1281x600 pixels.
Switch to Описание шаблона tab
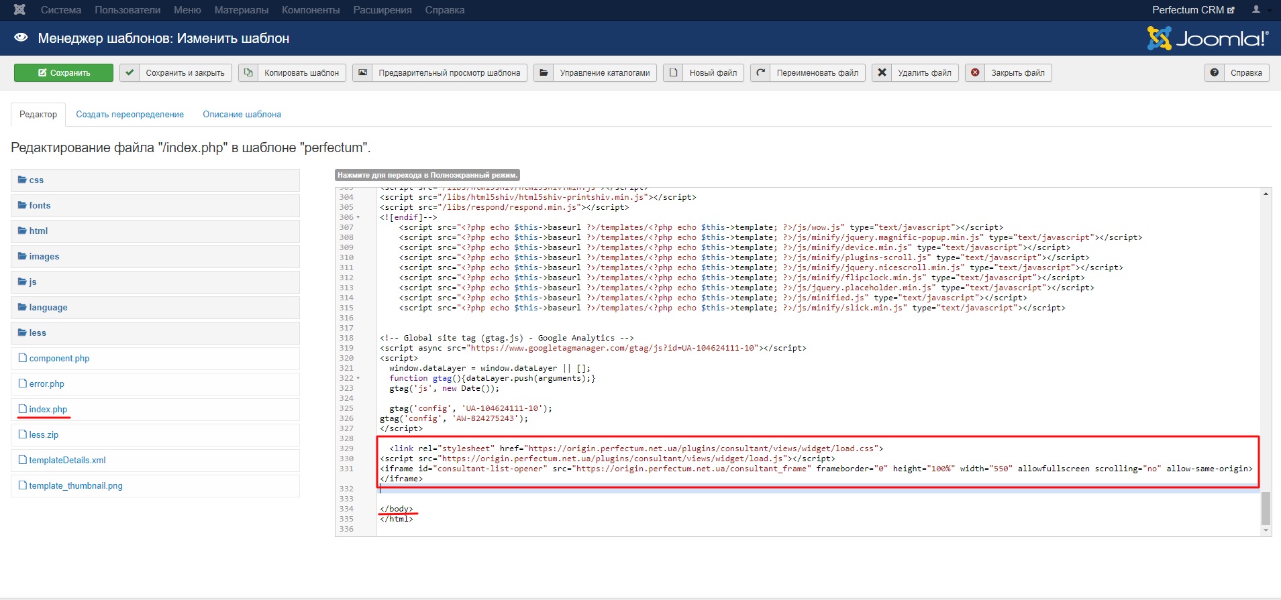(x=242, y=115)
